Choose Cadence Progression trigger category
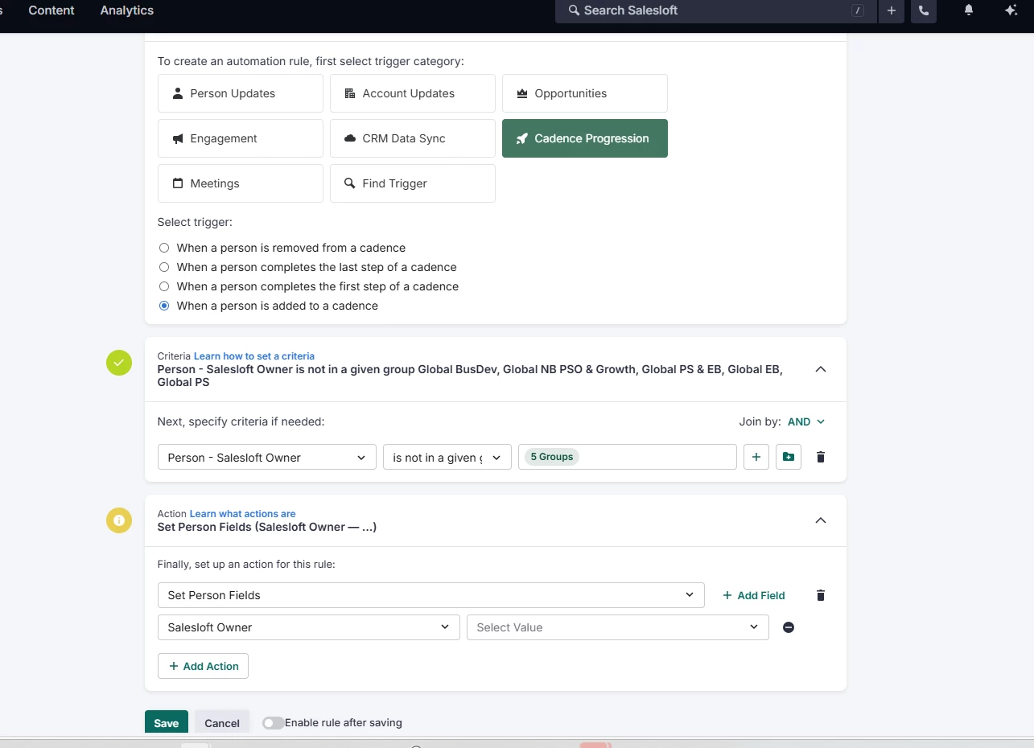This screenshot has width=1034, height=748. click(585, 138)
